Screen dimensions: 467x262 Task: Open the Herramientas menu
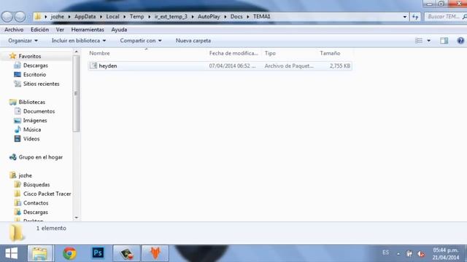click(88, 30)
